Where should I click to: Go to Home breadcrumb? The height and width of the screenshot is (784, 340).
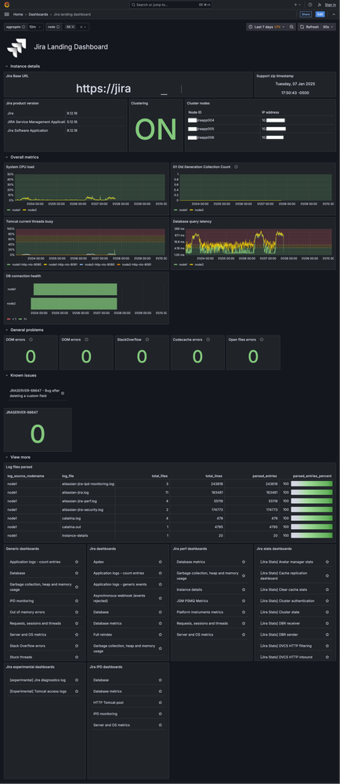18,14
